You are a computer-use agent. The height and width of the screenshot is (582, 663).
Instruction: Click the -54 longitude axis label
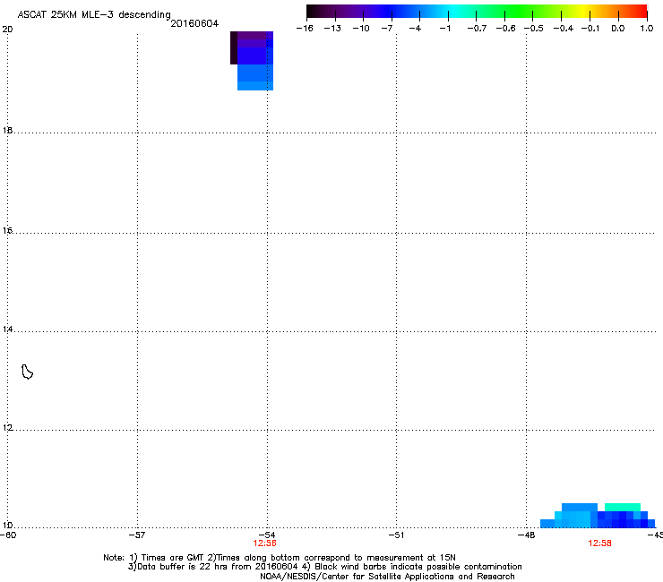[x=267, y=535]
